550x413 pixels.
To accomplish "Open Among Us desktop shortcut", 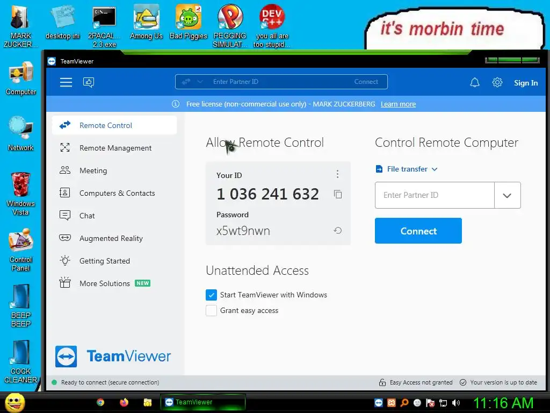I will click(x=146, y=22).
